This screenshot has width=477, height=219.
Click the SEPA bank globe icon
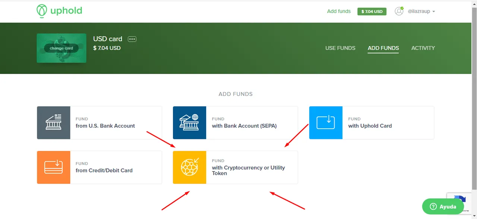[189, 123]
